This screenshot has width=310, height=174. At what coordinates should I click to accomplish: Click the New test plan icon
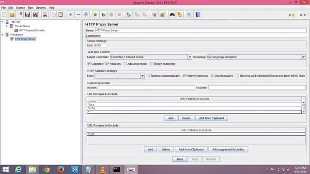coord(4,14)
